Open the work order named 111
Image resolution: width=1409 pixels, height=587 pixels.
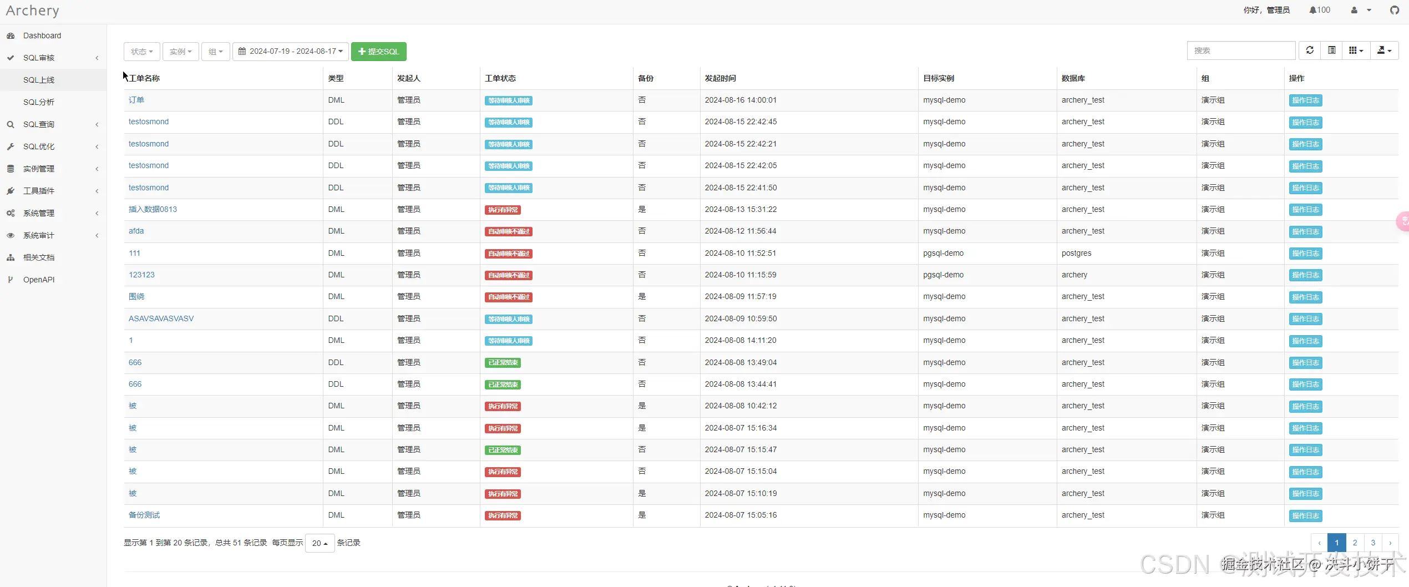point(134,253)
